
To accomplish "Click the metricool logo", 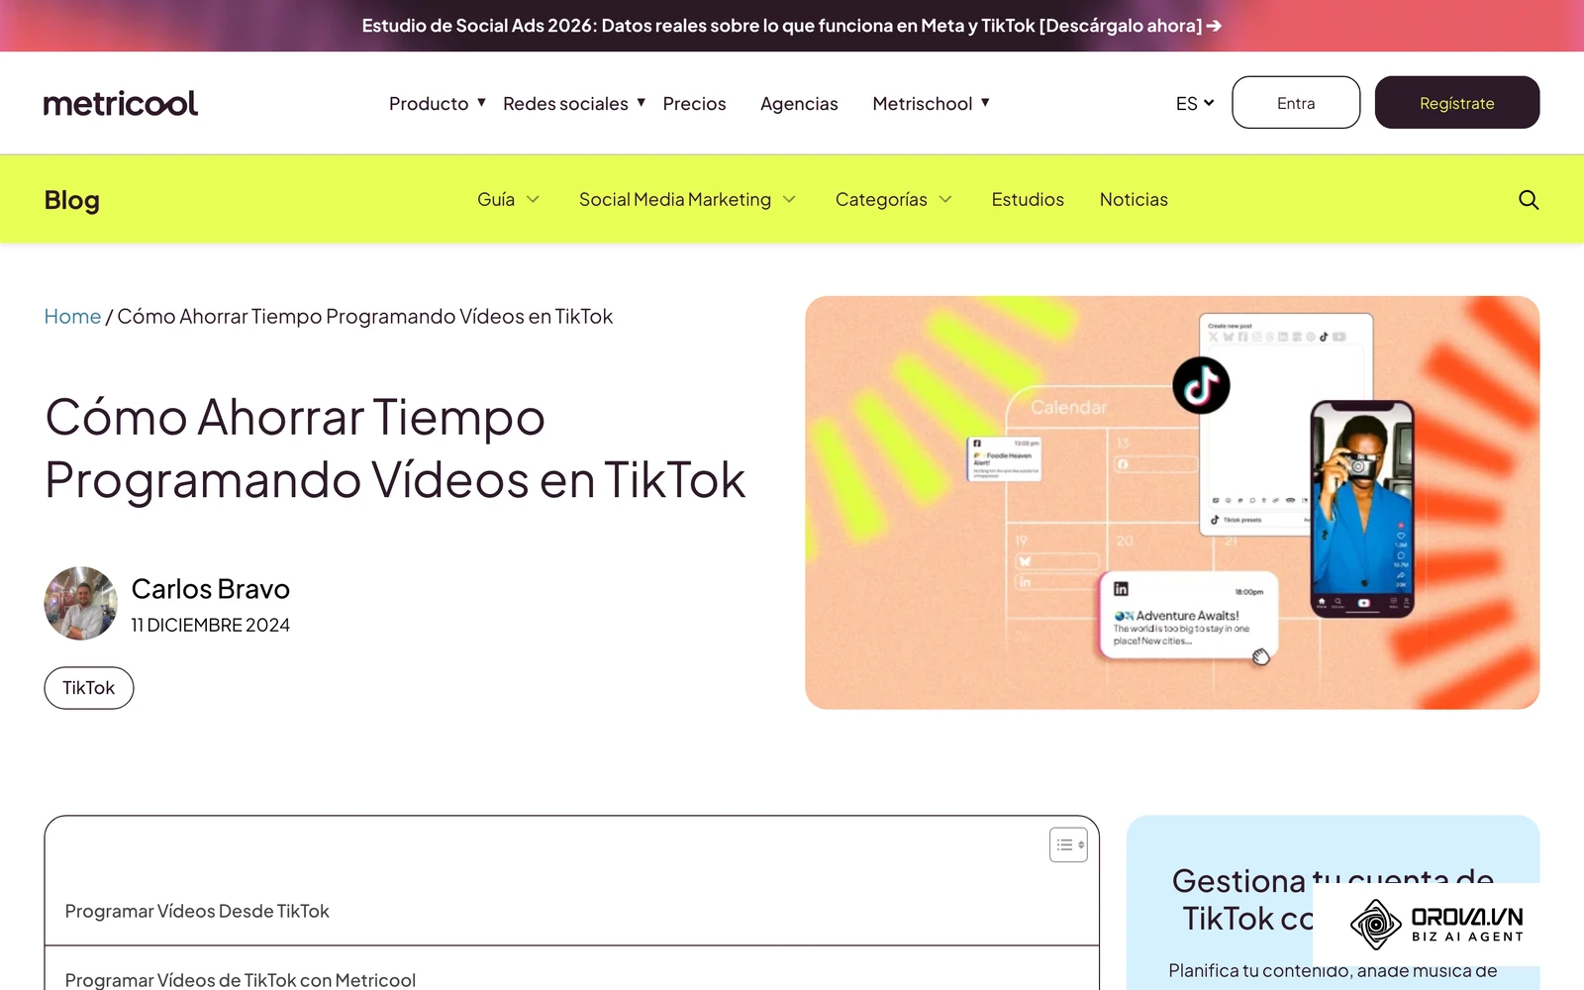I will pyautogui.click(x=121, y=103).
